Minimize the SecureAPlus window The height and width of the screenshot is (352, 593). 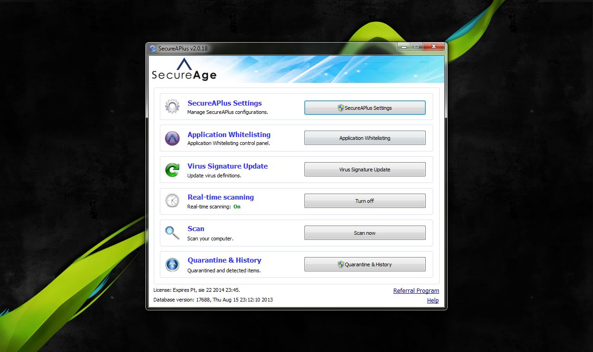pyautogui.click(x=404, y=46)
